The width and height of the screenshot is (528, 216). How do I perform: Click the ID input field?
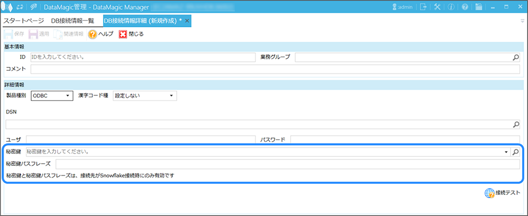[x=143, y=57]
